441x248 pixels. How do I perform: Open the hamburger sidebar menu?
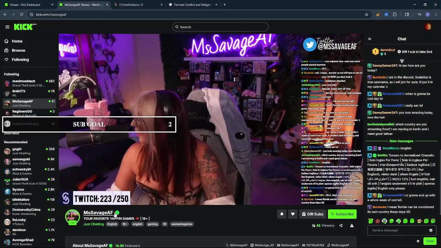7,27
